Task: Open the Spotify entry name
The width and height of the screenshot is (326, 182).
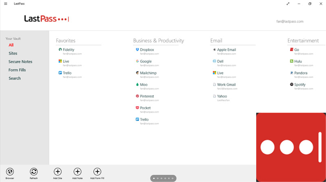Action: point(300,84)
